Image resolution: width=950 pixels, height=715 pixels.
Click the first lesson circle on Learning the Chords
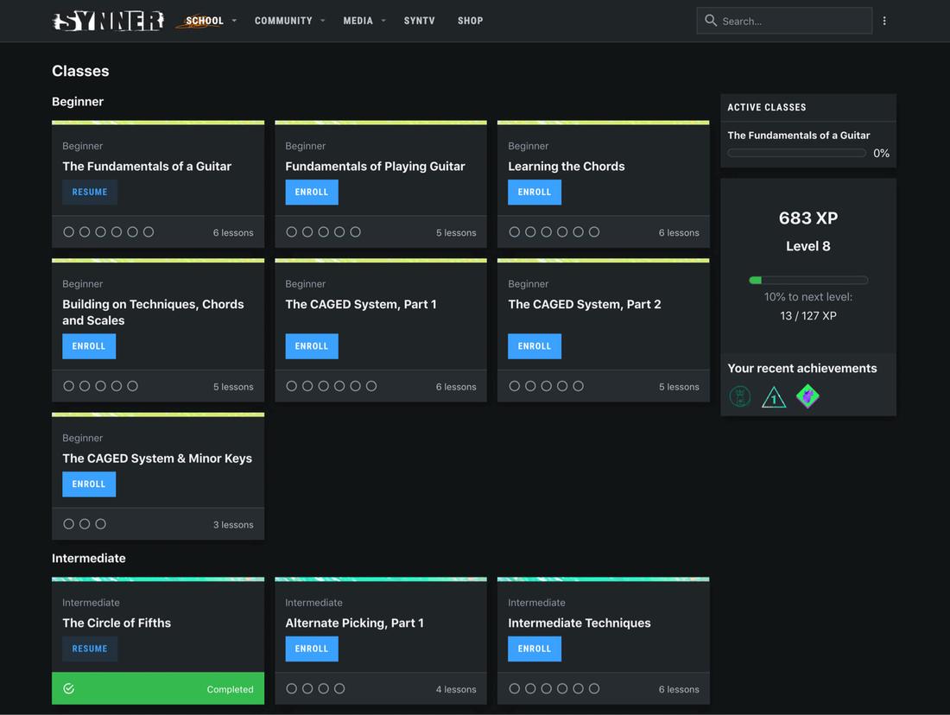pos(515,231)
